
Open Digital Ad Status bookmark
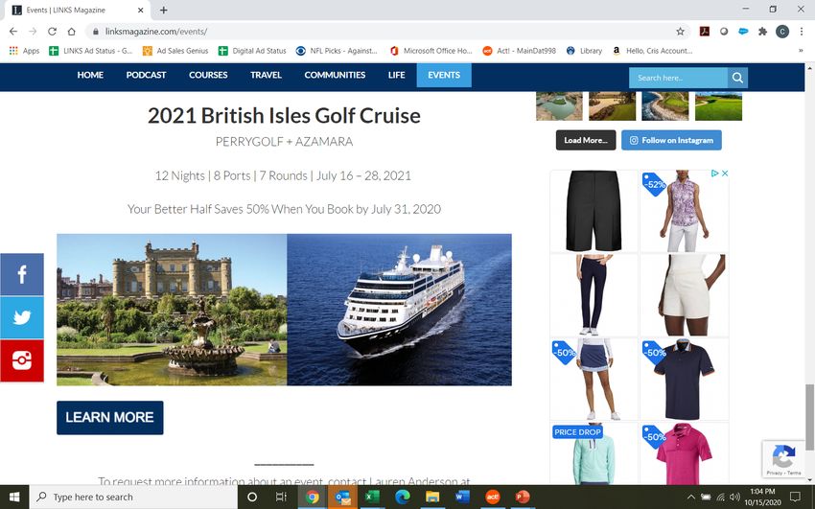pos(252,51)
